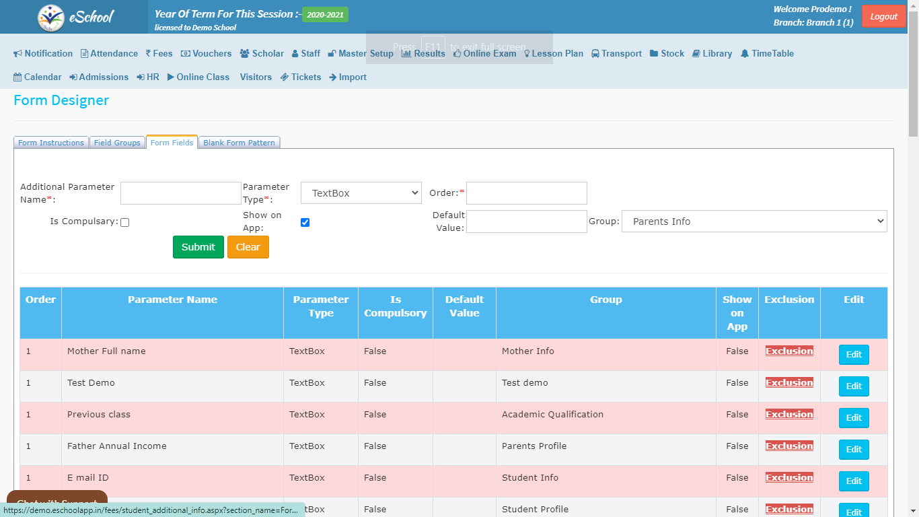Switch to the Blank Form Pattern tab
Viewport: 919px width, 517px height.
[x=239, y=143]
